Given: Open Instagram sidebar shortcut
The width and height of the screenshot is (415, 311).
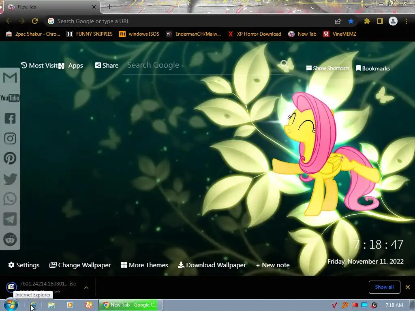Looking at the screenshot, I should [x=10, y=138].
